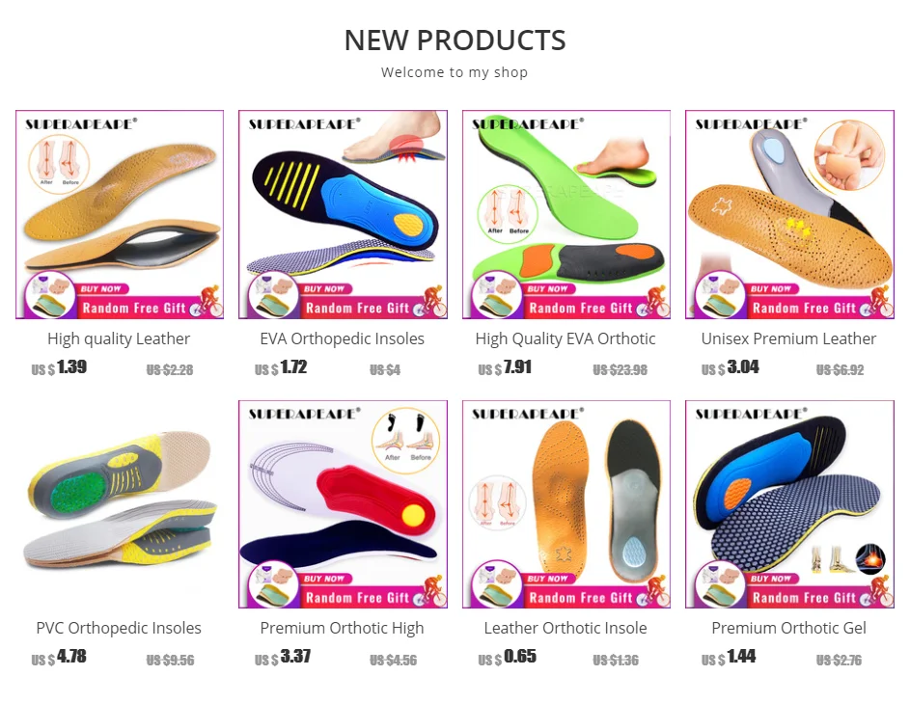The image size is (910, 703).
Task: Click the 'Premium Orthotic Gel' title link
Action: pos(788,628)
